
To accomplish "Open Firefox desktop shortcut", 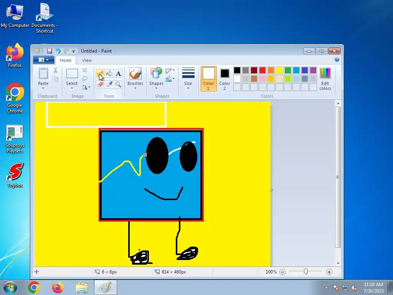I will 15,56.
